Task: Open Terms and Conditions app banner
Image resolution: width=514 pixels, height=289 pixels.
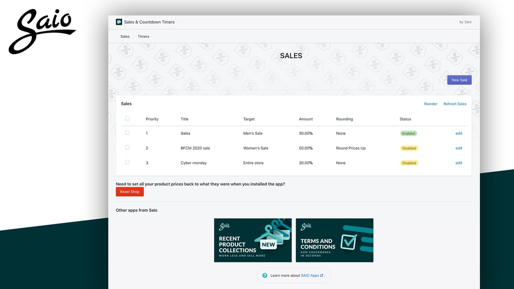Action: pyautogui.click(x=335, y=240)
